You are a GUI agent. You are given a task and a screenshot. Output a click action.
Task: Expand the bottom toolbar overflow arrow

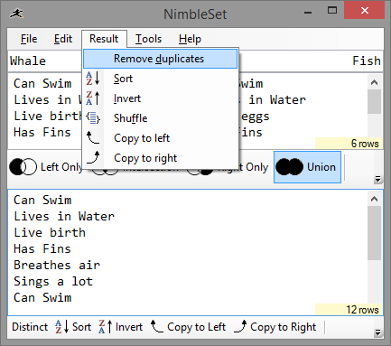click(x=377, y=332)
